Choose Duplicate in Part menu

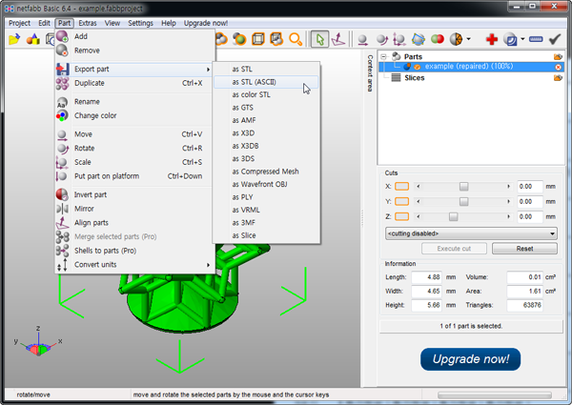pos(133,83)
